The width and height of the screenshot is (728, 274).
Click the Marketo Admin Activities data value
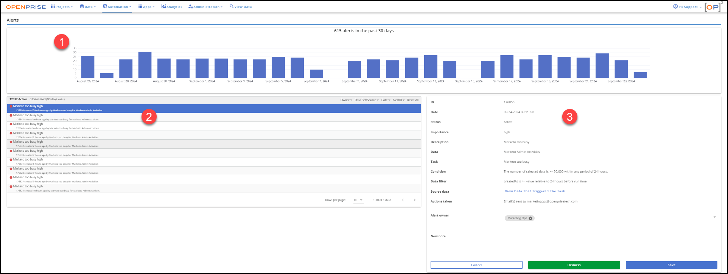click(522, 152)
